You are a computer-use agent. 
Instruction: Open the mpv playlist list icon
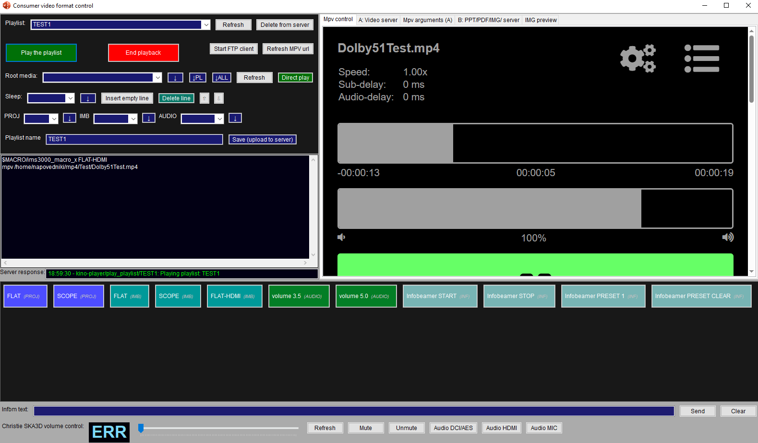701,59
